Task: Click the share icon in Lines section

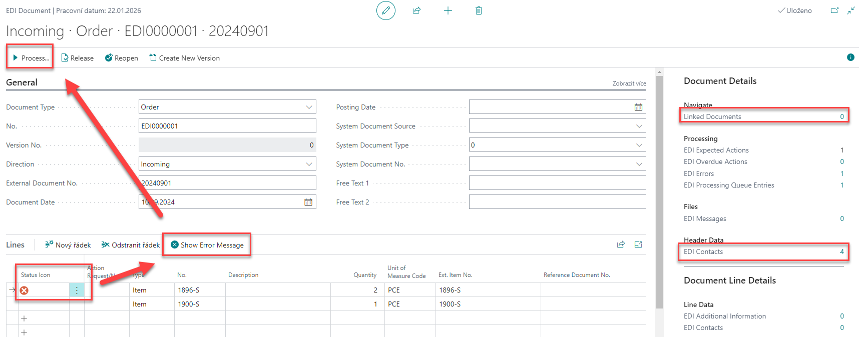Action: 621,244
